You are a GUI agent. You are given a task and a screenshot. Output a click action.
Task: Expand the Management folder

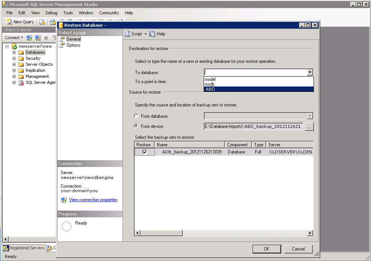[14, 76]
